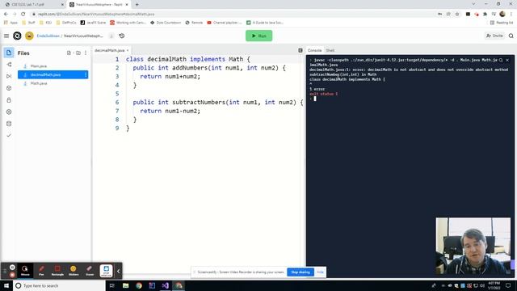The height and width of the screenshot is (291, 517).
Task: Click Stop sharing button
Action: 301,272
